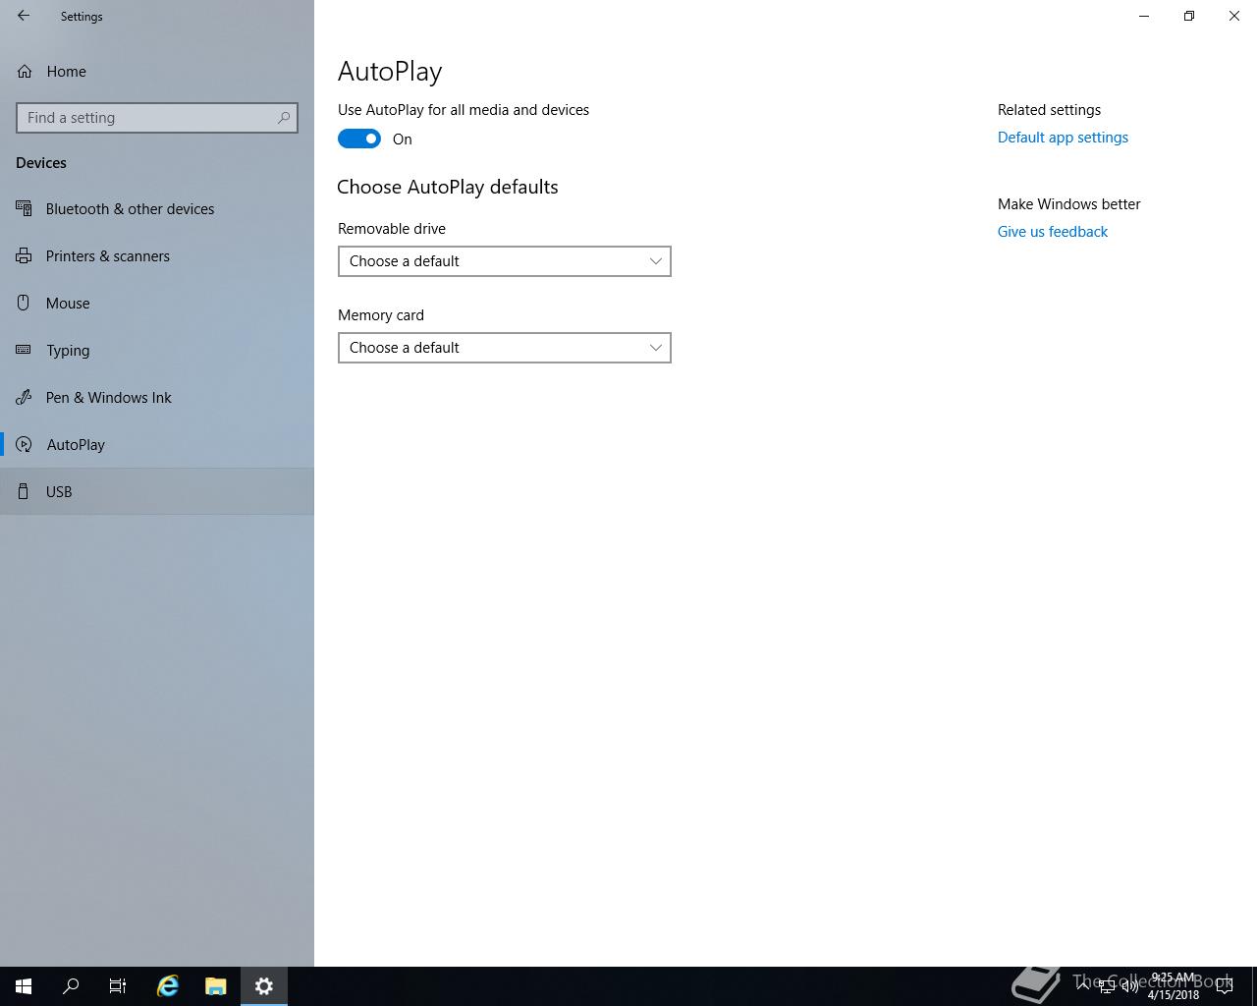The width and height of the screenshot is (1257, 1006).
Task: Click the network tray icon
Action: coord(1107,986)
